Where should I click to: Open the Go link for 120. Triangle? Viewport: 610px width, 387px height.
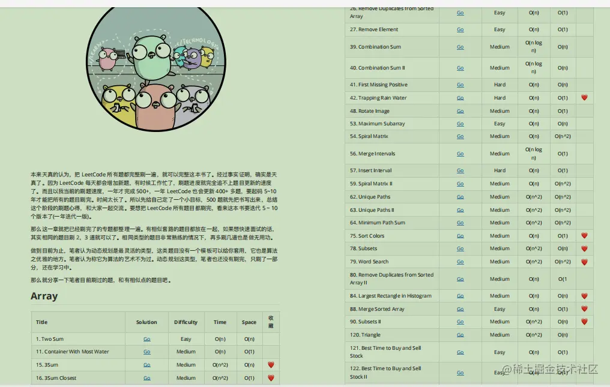(461, 335)
